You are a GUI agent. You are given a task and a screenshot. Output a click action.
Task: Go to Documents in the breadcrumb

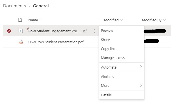click(x=14, y=6)
